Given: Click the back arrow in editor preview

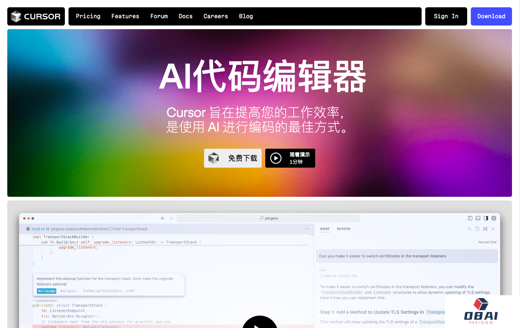Looking at the screenshot, I should [x=163, y=218].
